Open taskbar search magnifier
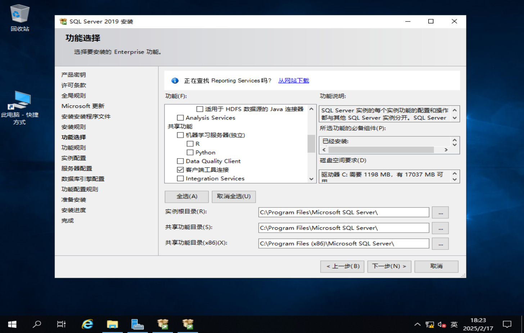524x333 pixels. point(37,324)
